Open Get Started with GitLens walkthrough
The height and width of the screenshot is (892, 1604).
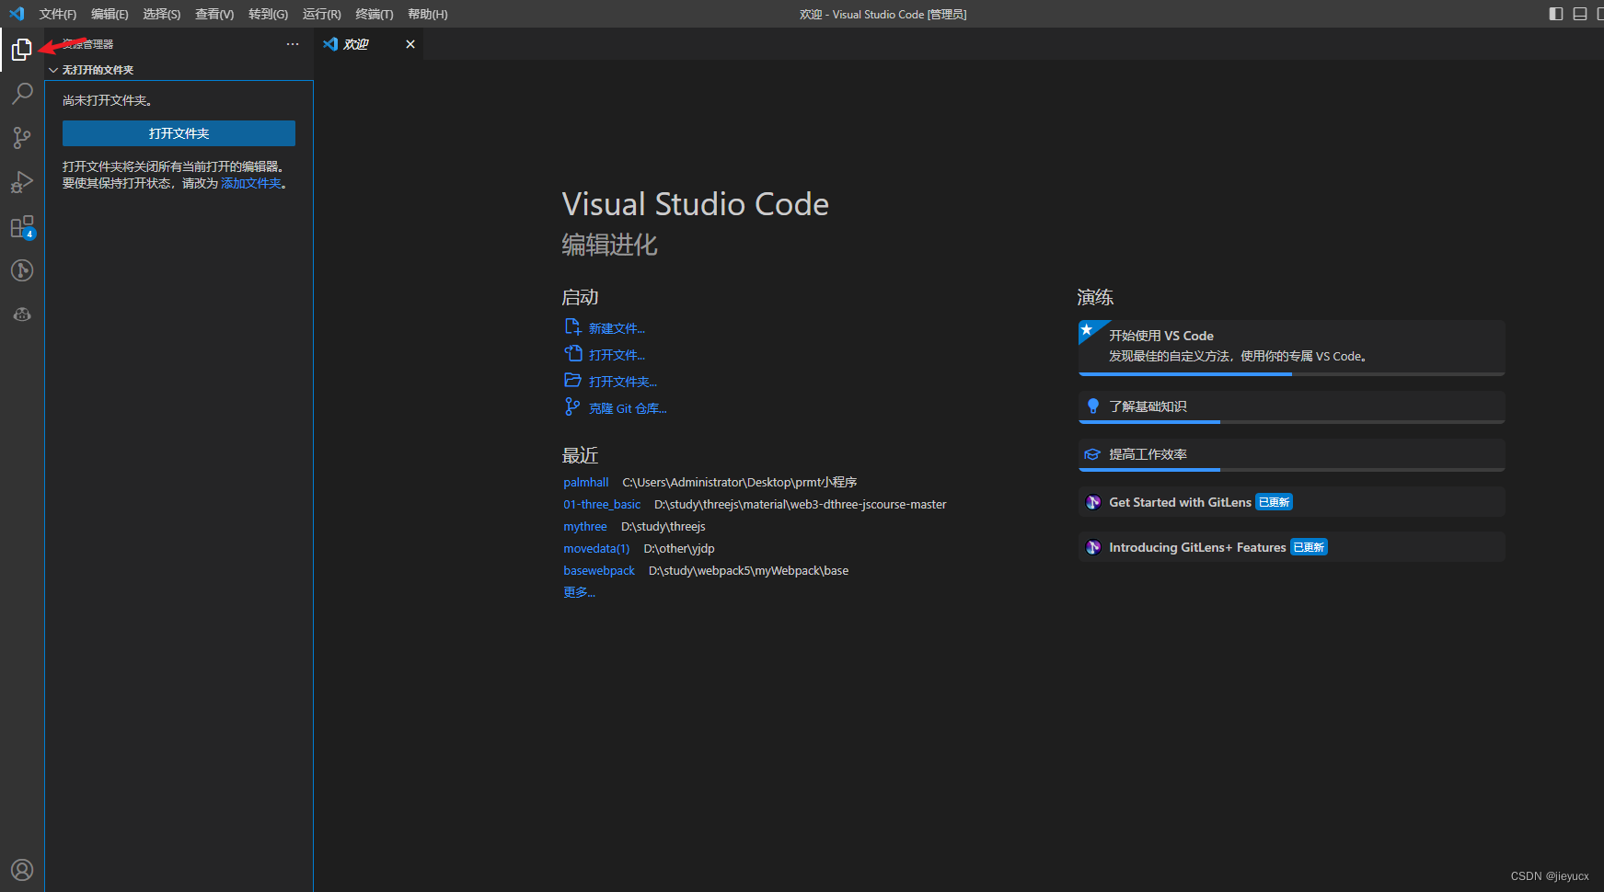[x=1291, y=502]
